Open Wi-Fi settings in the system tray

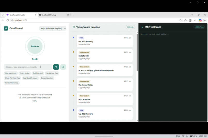tap(183, 136)
